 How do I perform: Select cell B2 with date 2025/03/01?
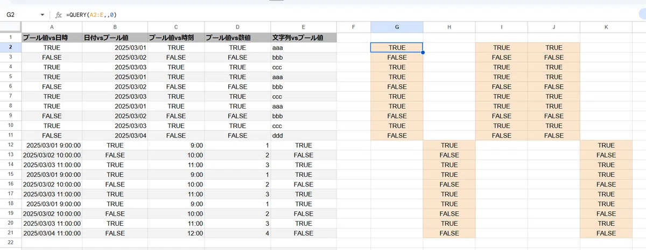pos(115,48)
